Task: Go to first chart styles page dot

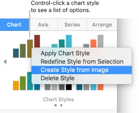Action: tap(56, 105)
